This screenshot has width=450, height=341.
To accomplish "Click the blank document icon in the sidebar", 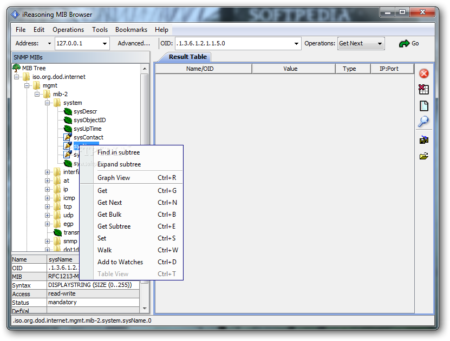I will (x=424, y=105).
